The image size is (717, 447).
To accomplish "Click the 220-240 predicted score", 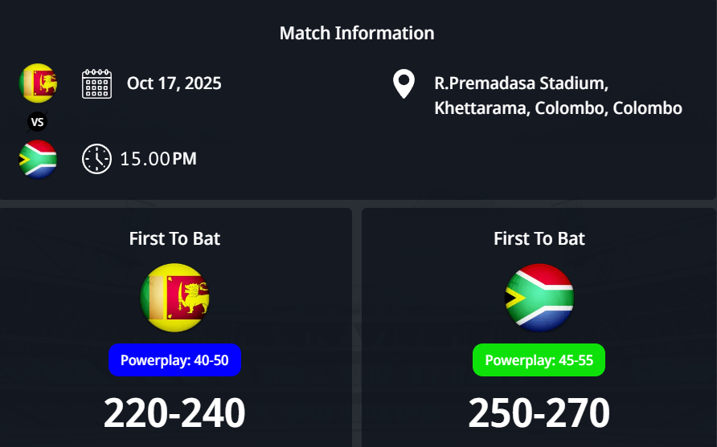I will coord(174,413).
